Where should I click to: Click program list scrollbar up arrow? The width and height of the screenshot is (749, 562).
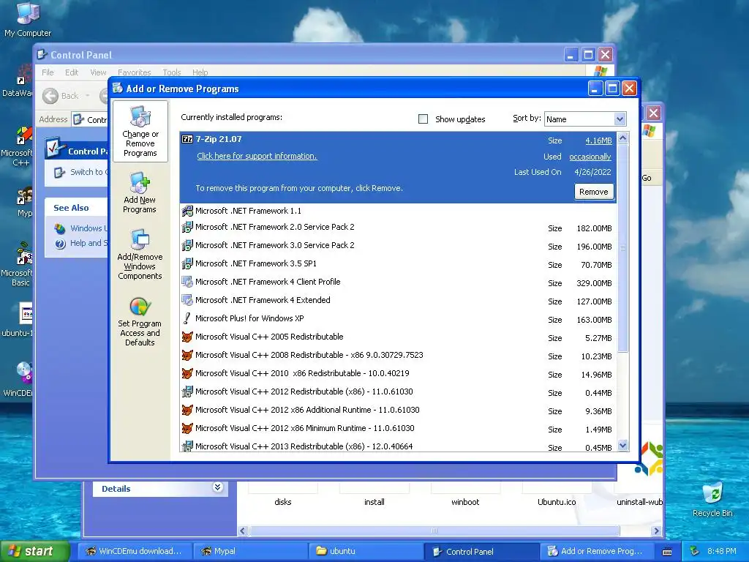tap(622, 138)
